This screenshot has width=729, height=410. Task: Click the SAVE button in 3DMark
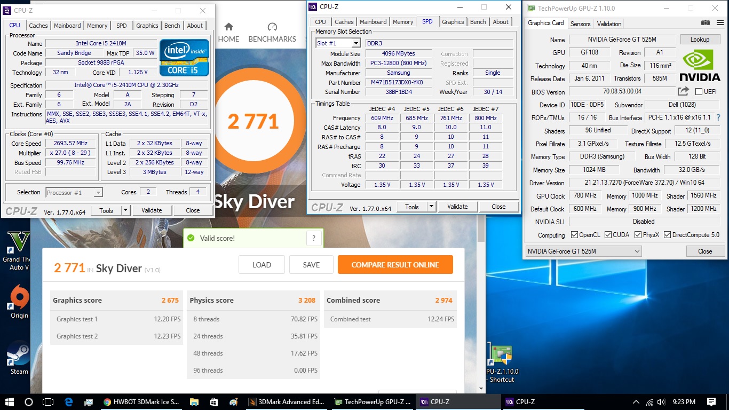[311, 265]
